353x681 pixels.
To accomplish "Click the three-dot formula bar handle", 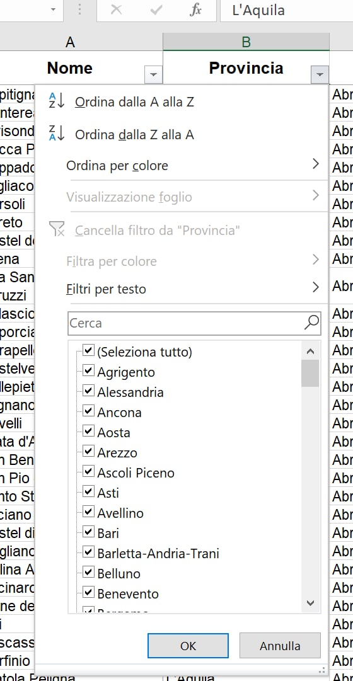I will point(79,10).
